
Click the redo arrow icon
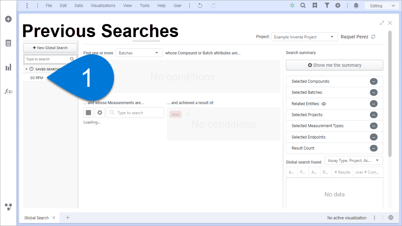tap(213, 6)
